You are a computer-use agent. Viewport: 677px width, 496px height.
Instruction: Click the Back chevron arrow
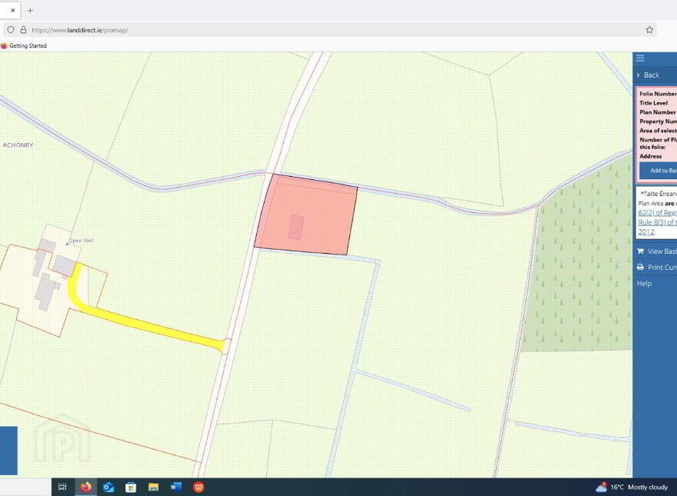[639, 75]
